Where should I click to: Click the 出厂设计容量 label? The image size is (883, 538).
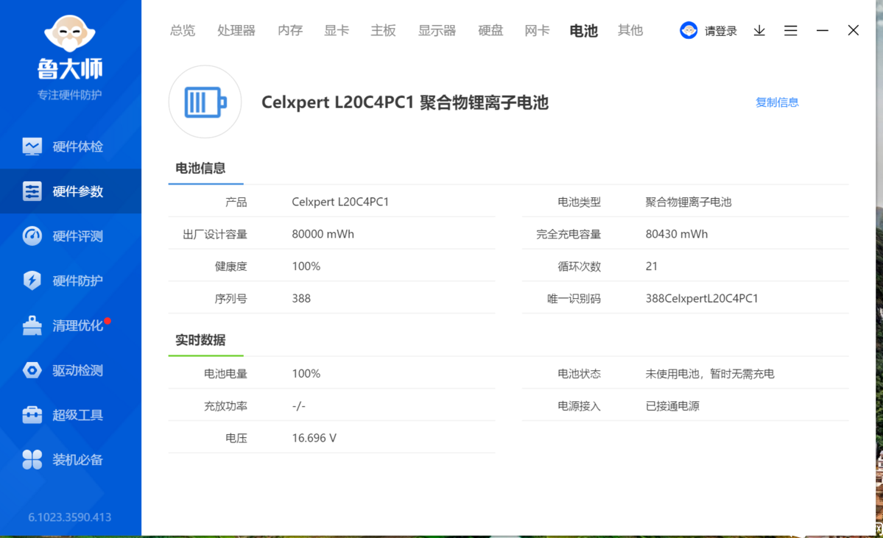point(215,234)
